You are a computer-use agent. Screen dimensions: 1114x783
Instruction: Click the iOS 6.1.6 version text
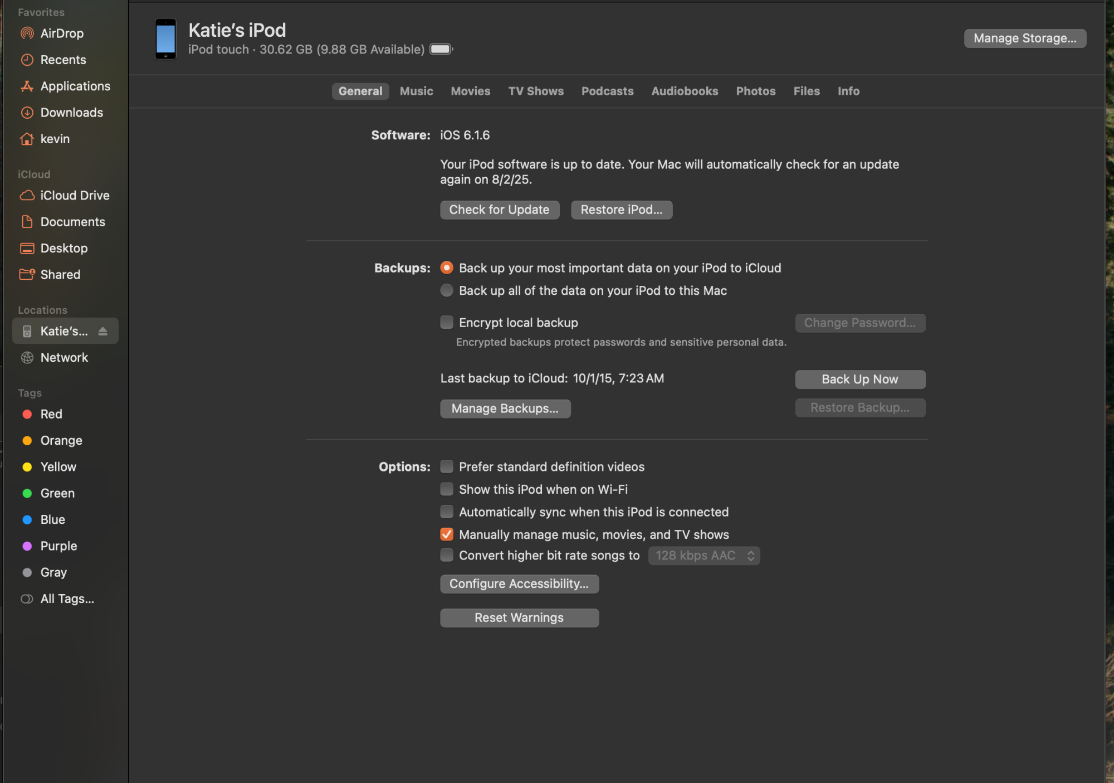tap(465, 135)
